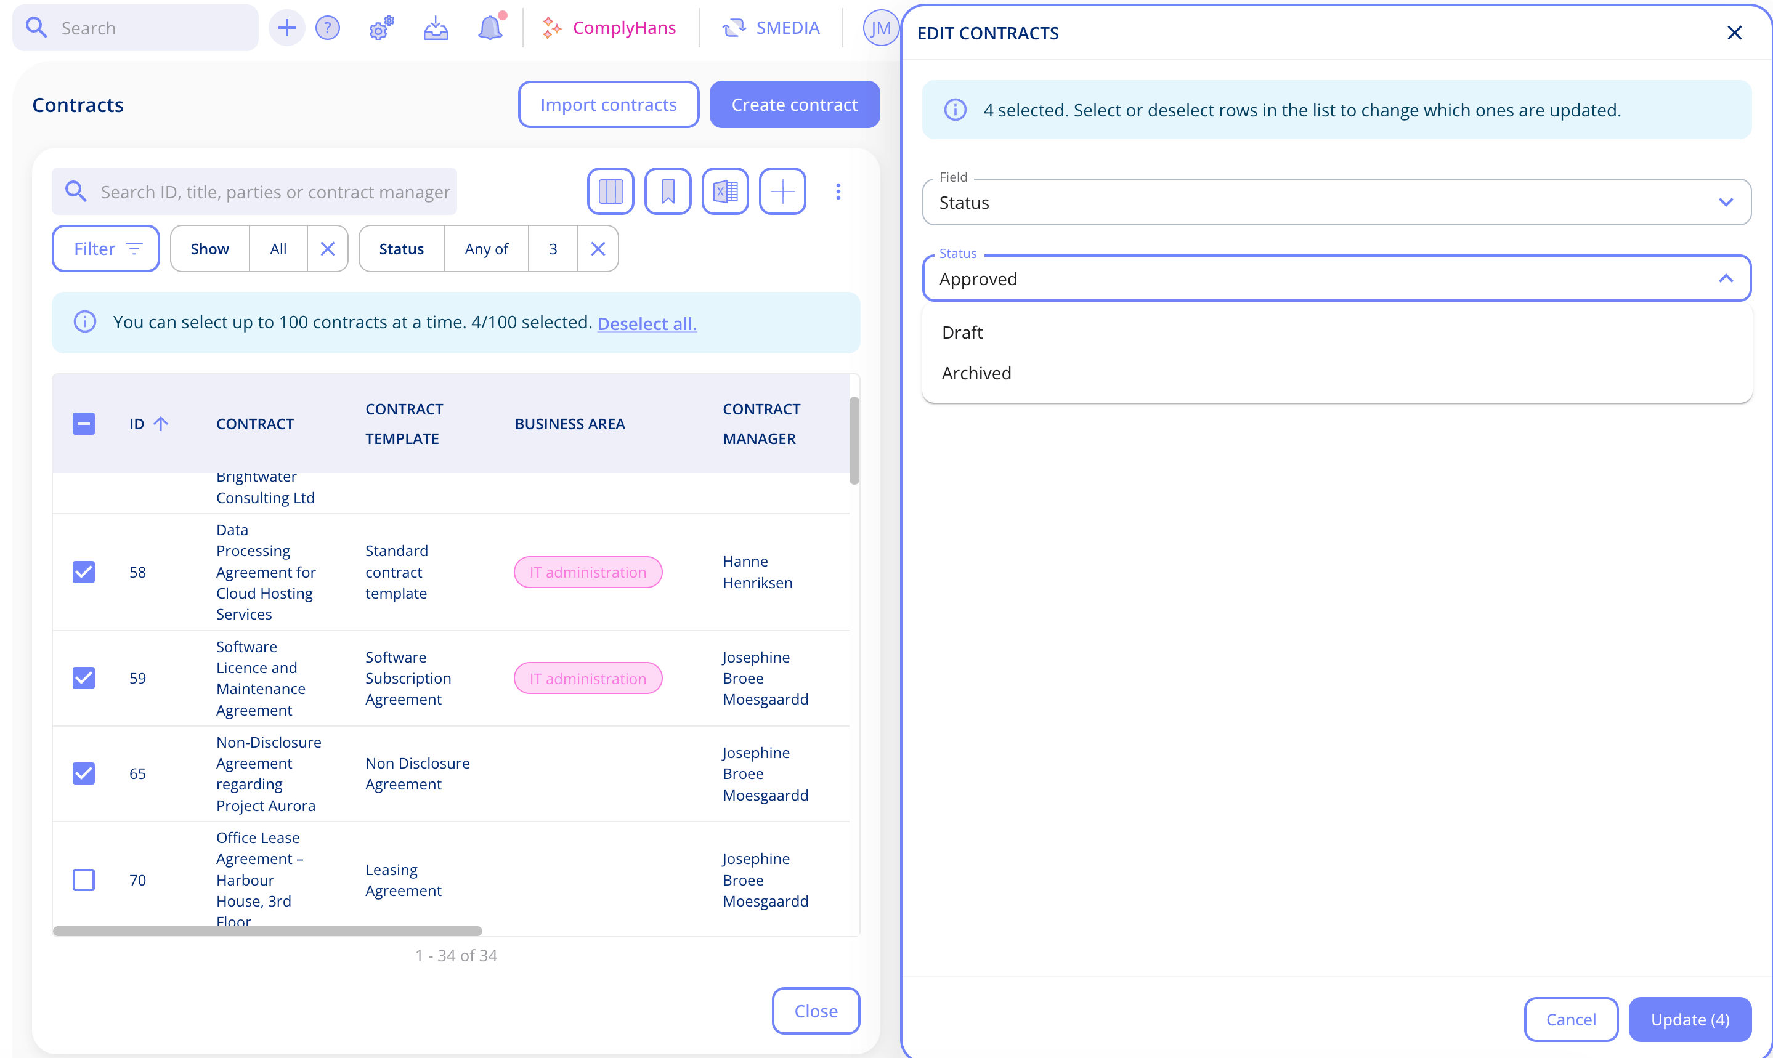Check contract 70 checkbox
This screenshot has width=1773, height=1058.
pyautogui.click(x=83, y=880)
